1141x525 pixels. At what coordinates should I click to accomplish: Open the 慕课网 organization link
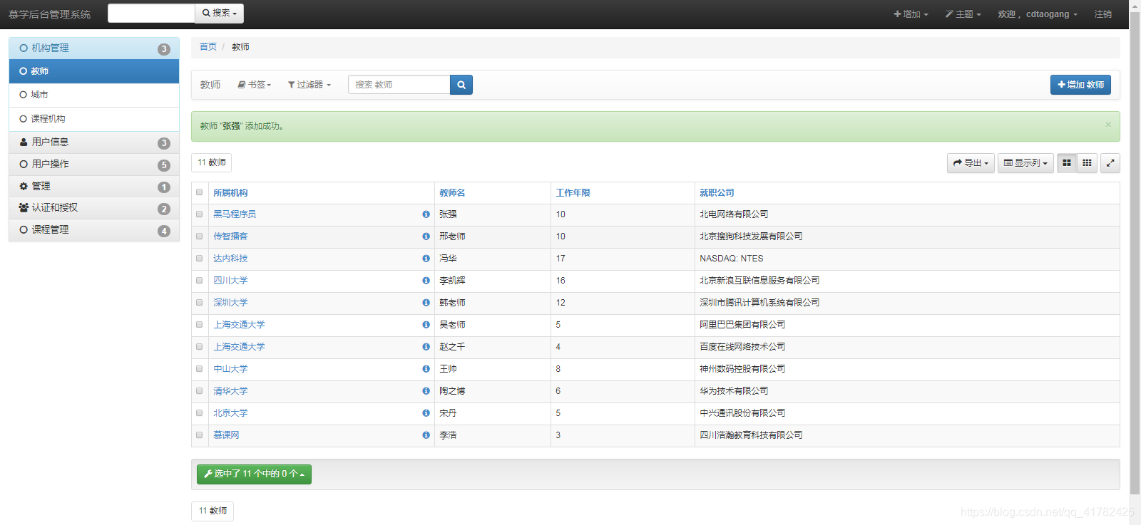pos(226,435)
